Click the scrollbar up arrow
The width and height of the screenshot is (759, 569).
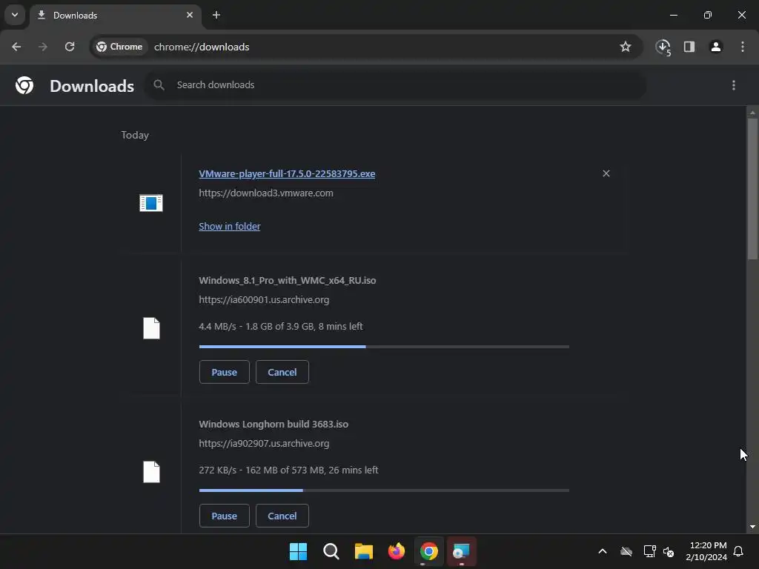tap(752, 113)
